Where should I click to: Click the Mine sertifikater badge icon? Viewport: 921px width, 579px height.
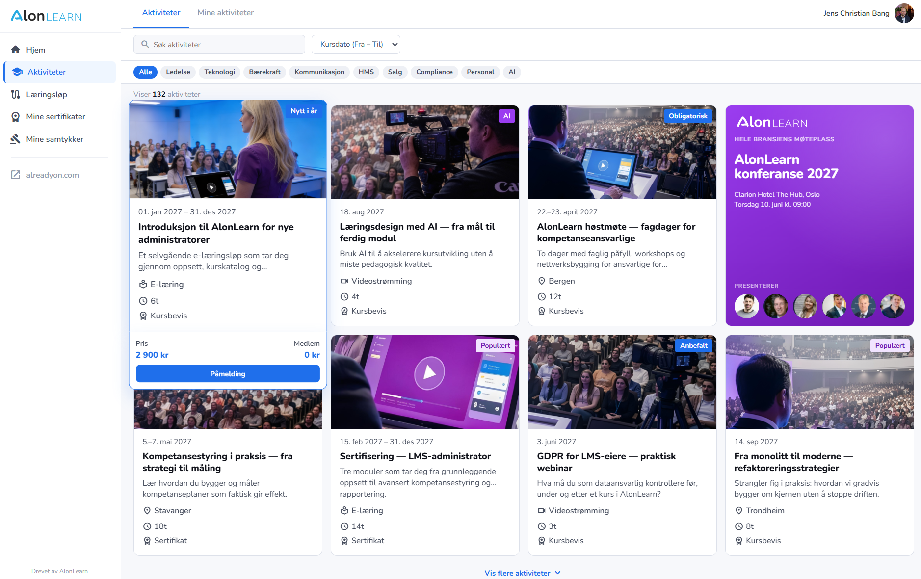click(x=16, y=117)
